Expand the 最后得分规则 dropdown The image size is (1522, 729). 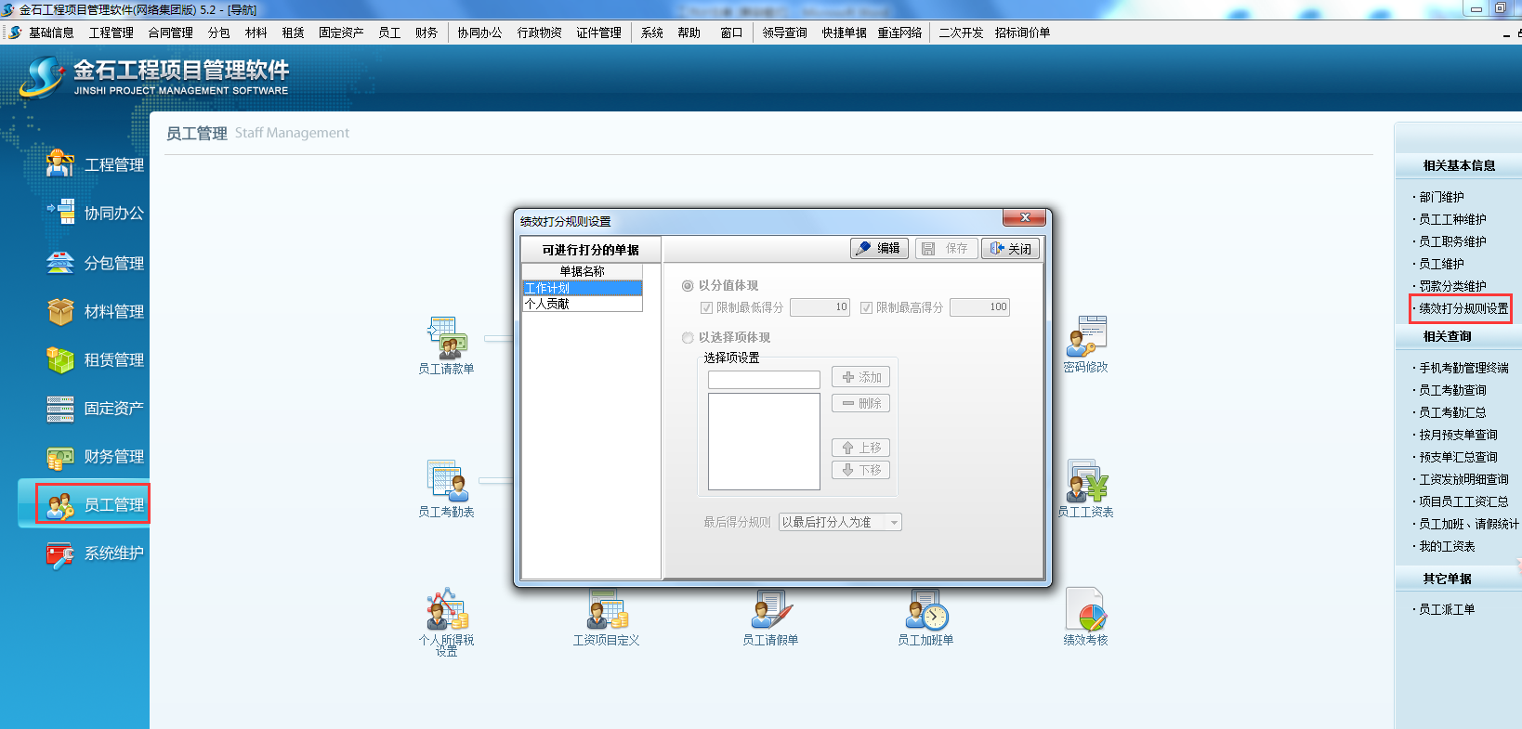pos(894,523)
